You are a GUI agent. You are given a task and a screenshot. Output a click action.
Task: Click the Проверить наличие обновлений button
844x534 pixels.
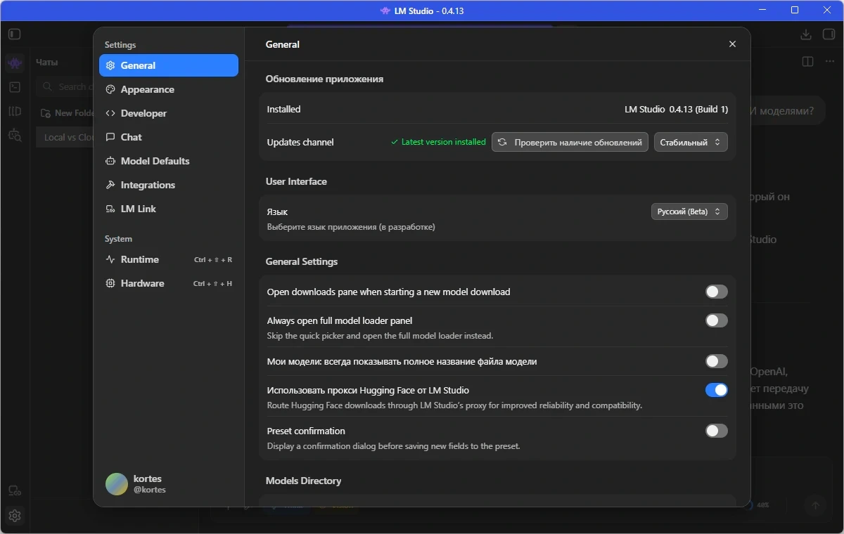pyautogui.click(x=570, y=142)
